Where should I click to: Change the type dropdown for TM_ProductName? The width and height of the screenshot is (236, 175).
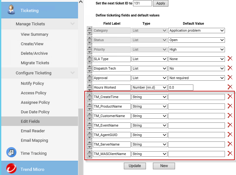[x=149, y=106]
